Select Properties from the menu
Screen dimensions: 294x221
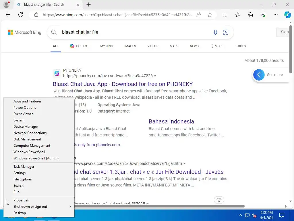pos(39,200)
